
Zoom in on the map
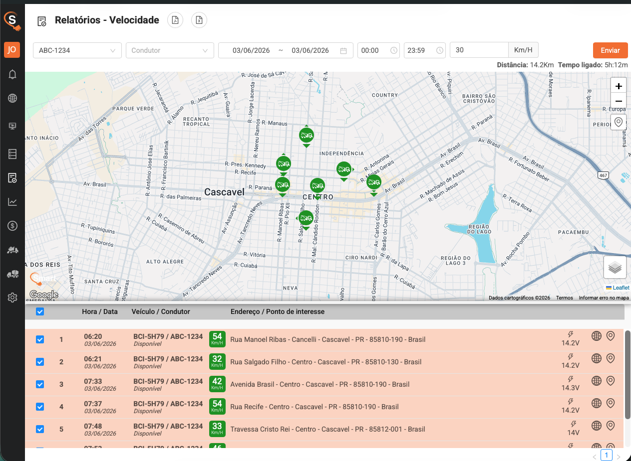pos(619,86)
